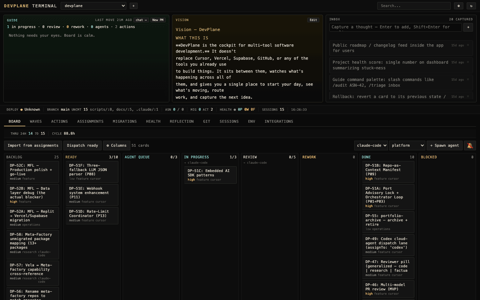Open card DP-51B: Repo-as-Context Manifest
Viewport: 480px width, 300px height.
pos(388,172)
